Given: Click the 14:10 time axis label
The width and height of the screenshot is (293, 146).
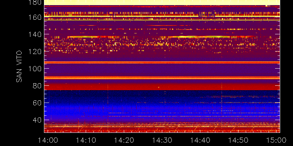Looking at the screenshot, I should pos(86,140).
